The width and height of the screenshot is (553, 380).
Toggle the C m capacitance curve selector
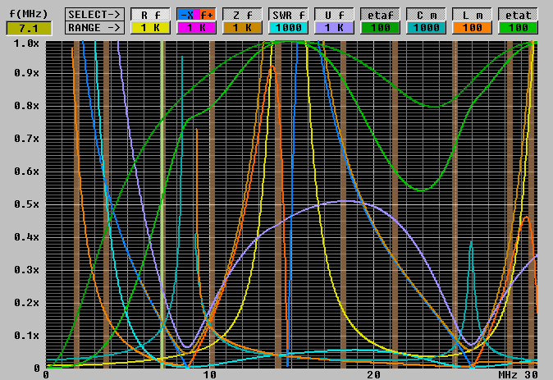426,15
